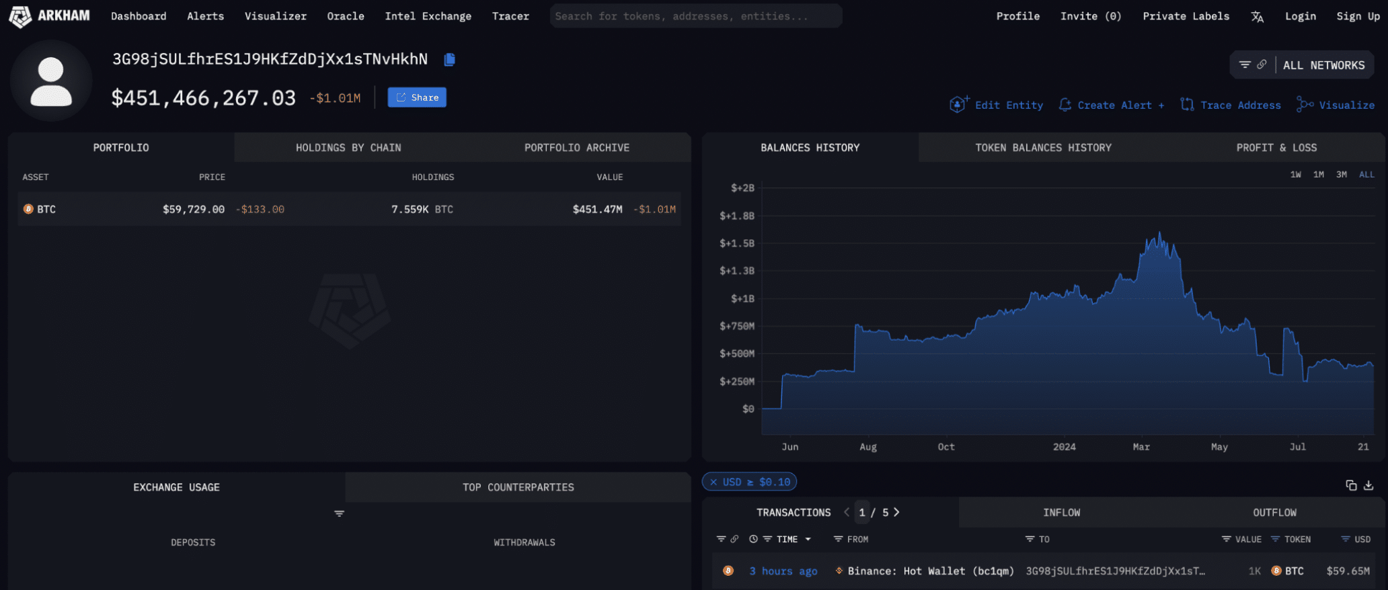
Task: Go to next transactions page arrow
Action: click(x=896, y=513)
